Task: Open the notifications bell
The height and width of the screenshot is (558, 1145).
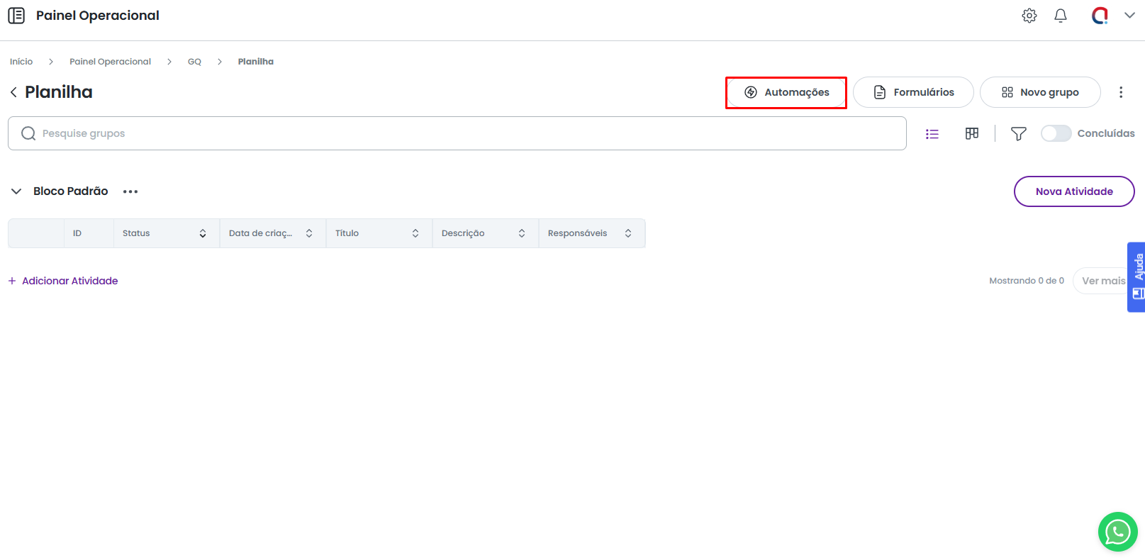Action: (x=1061, y=16)
